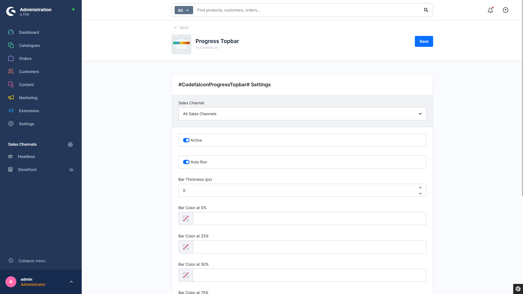Add a sales channel via plus icon
This screenshot has width=523, height=294.
point(70,145)
